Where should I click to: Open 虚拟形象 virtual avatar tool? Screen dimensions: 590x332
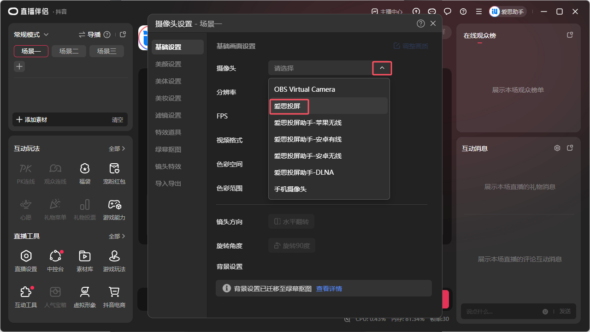[x=84, y=296]
